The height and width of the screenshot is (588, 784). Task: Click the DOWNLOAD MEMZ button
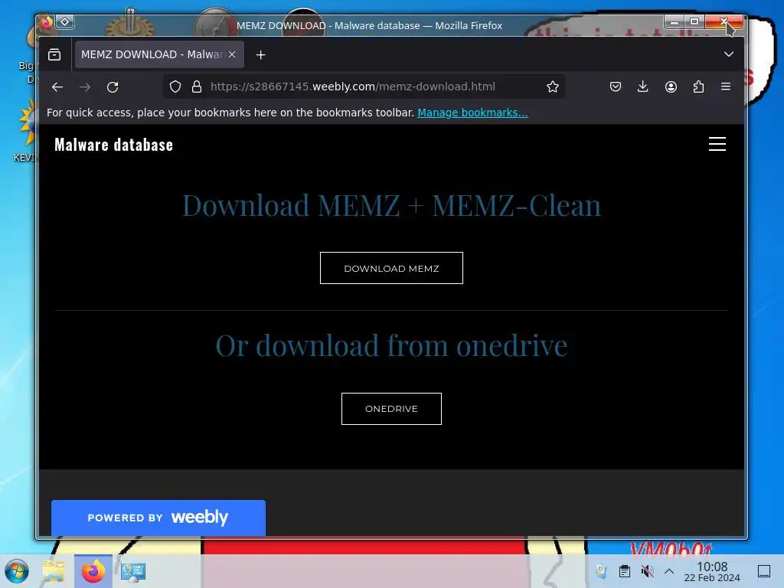pos(391,268)
